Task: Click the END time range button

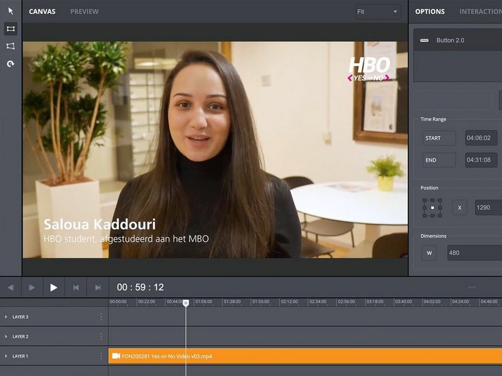Action: [x=439, y=160]
